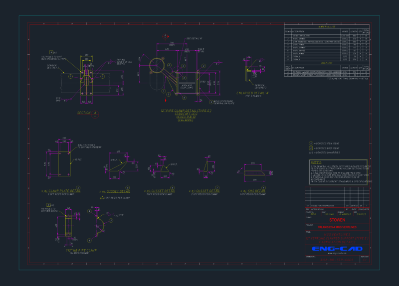Select the 'DENOTES QUANTITIES' legend text
Viewport: 399px width, 286px height.
pyautogui.click(x=328, y=153)
